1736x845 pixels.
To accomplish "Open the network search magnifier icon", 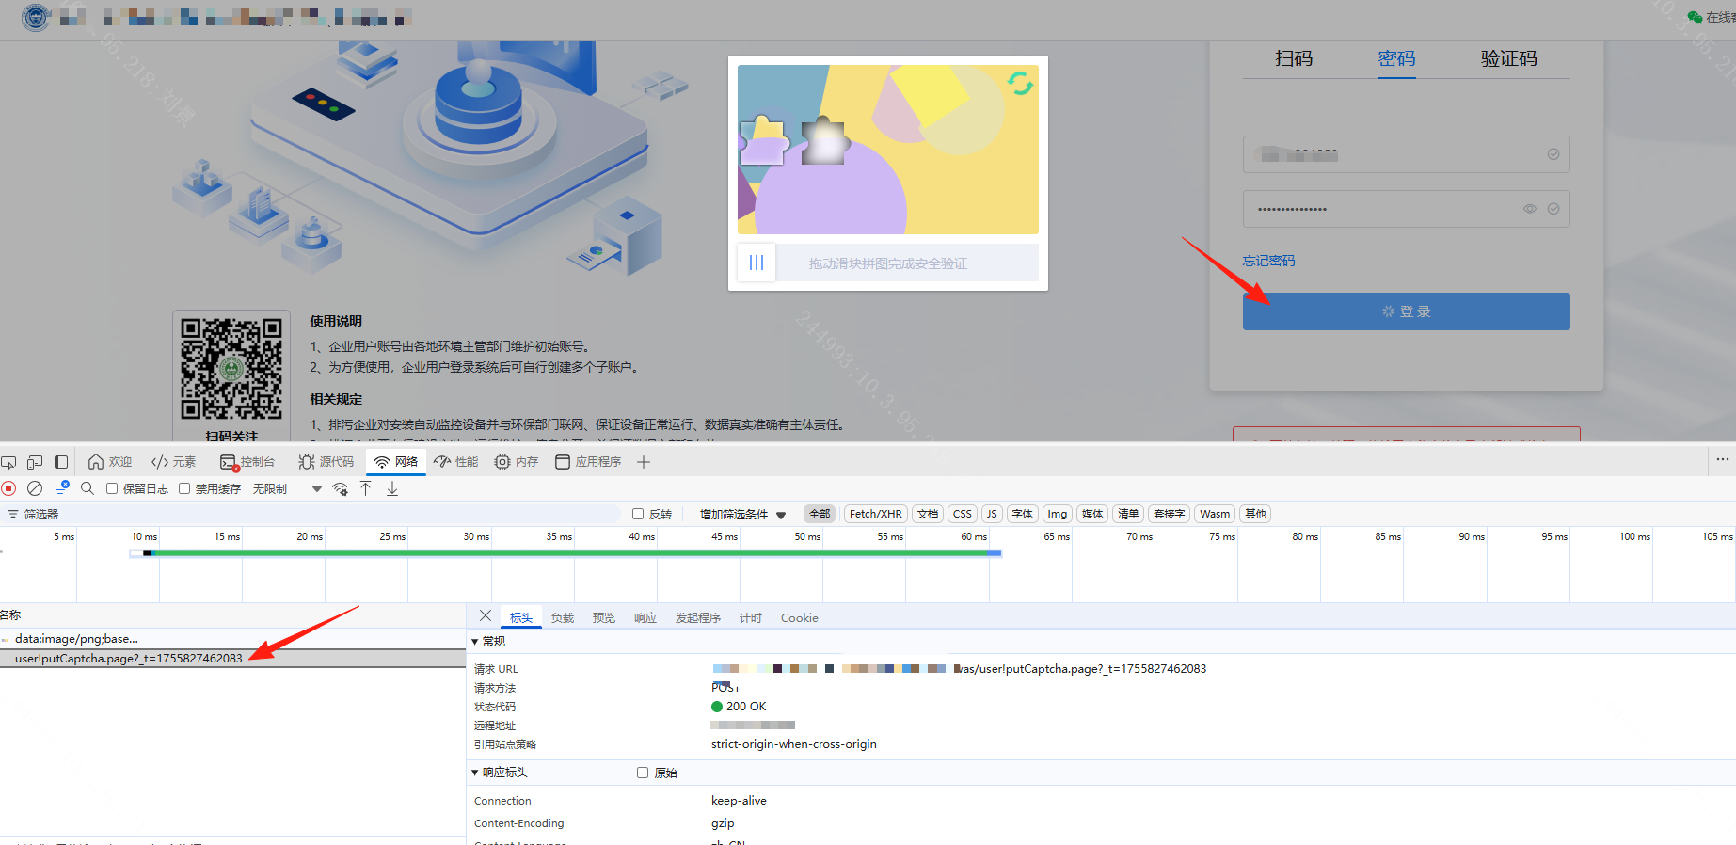I will point(88,488).
